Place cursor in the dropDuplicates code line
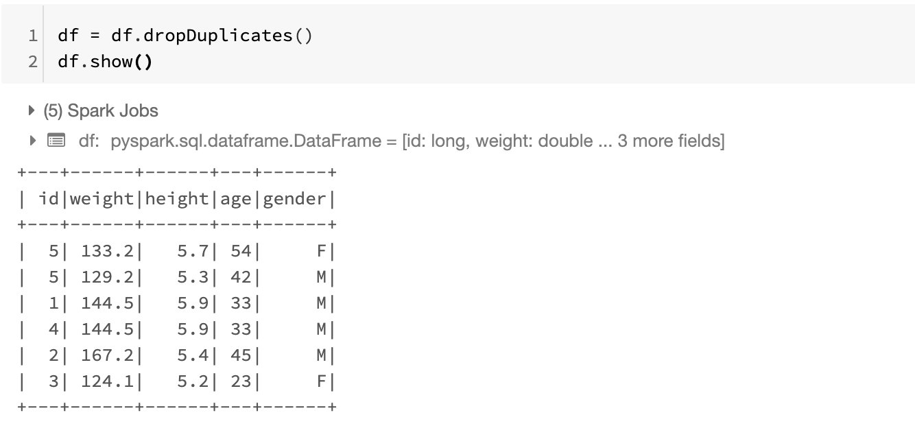 click(185, 36)
